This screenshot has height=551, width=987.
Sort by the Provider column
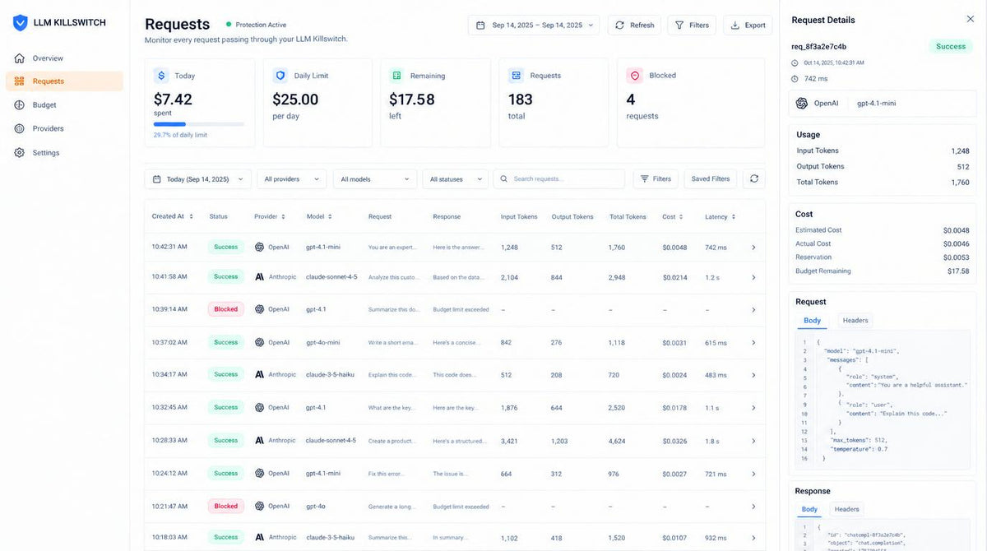click(270, 217)
